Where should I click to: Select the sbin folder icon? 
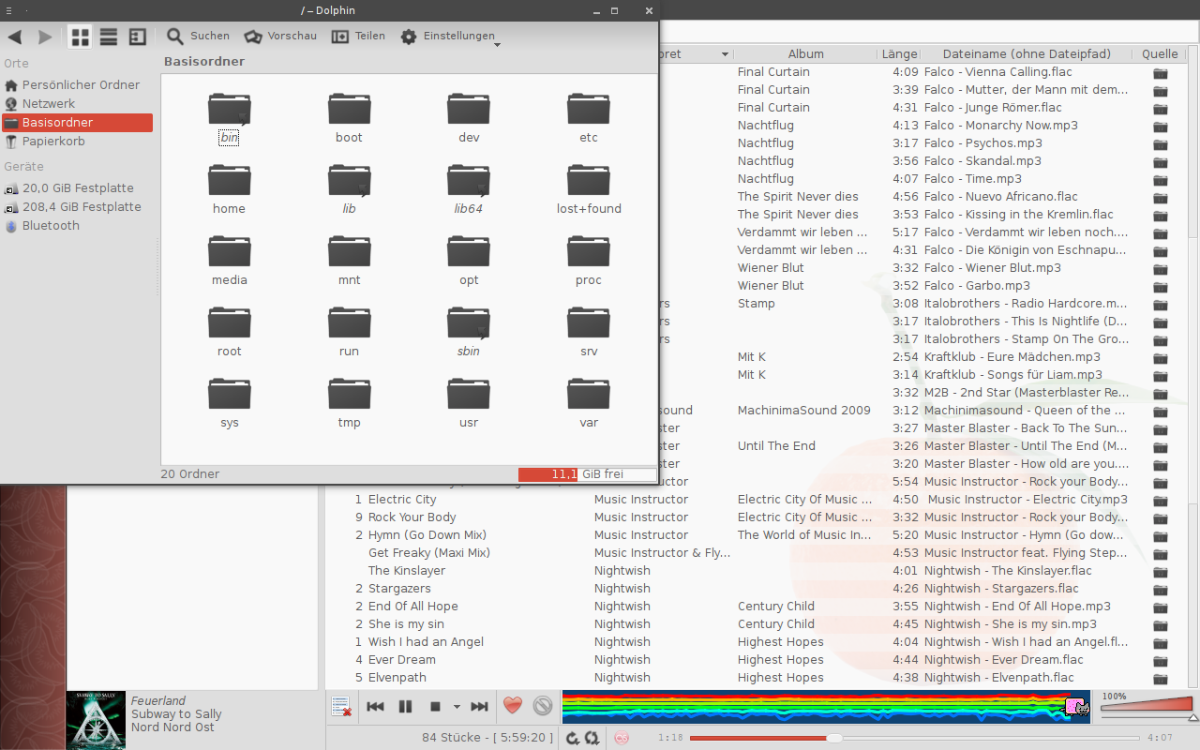pyautogui.click(x=469, y=322)
